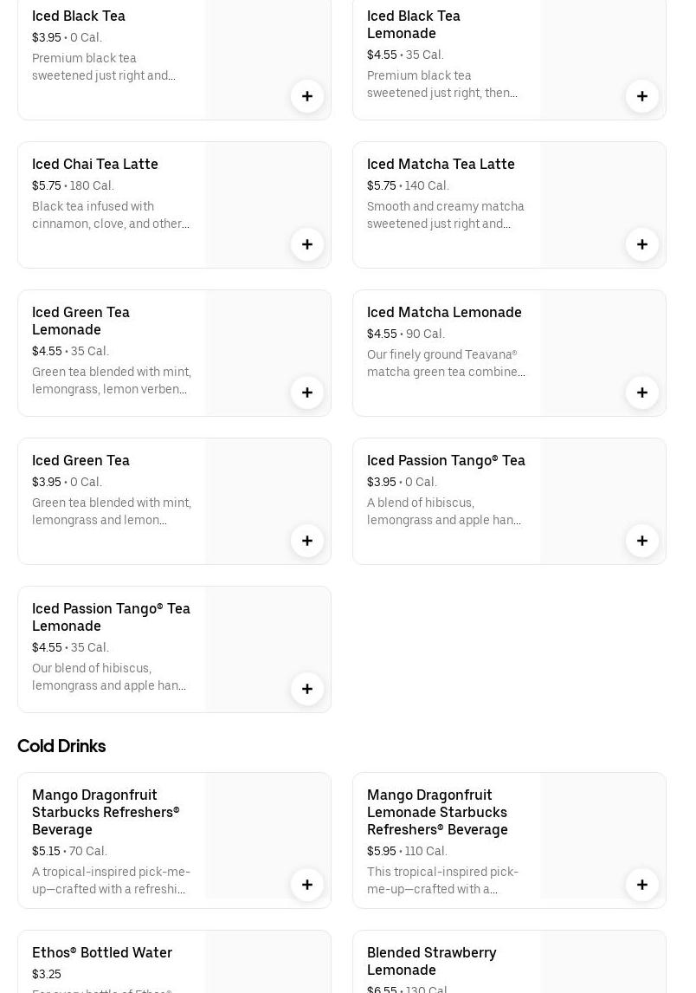Add Iced Chai Tea Latte to order
Image resolution: width=696 pixels, height=993 pixels.
(x=307, y=244)
